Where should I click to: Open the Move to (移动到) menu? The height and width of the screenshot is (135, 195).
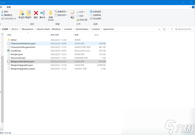(22, 14)
